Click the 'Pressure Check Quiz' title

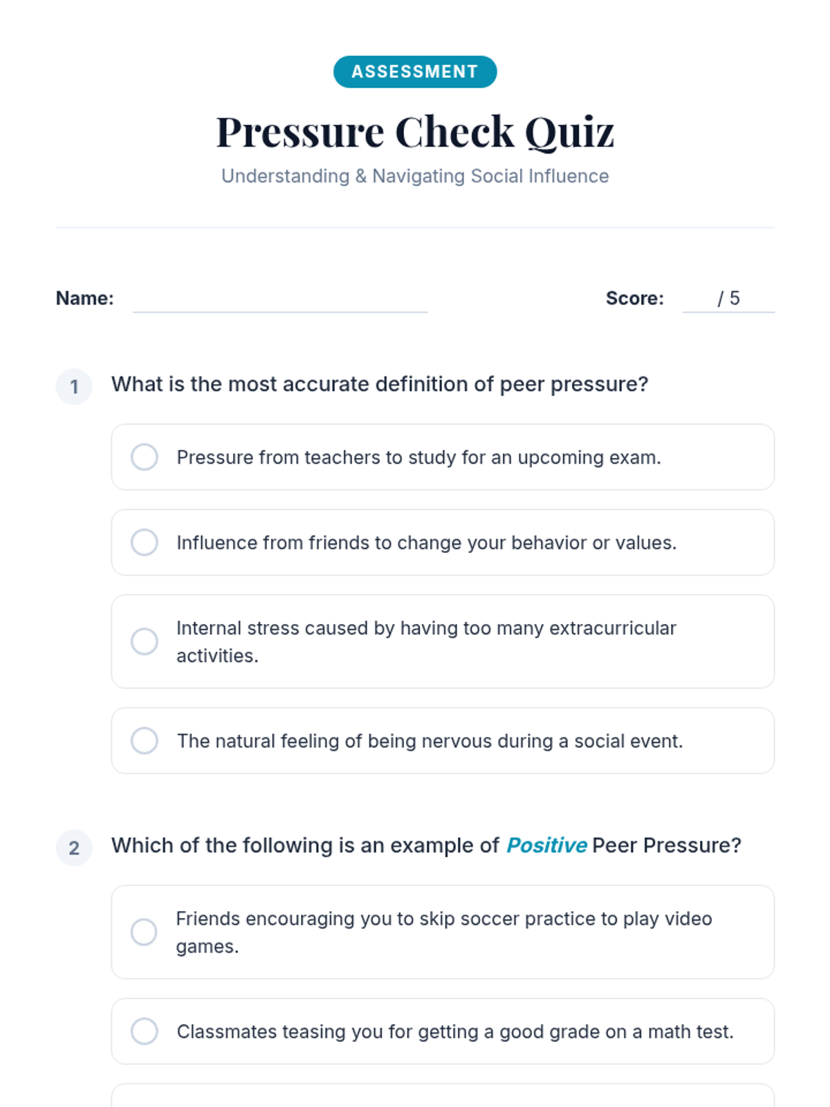pos(415,131)
